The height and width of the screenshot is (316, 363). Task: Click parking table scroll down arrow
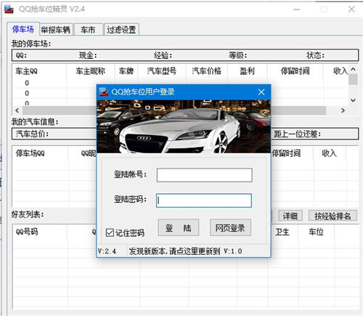click(x=353, y=100)
